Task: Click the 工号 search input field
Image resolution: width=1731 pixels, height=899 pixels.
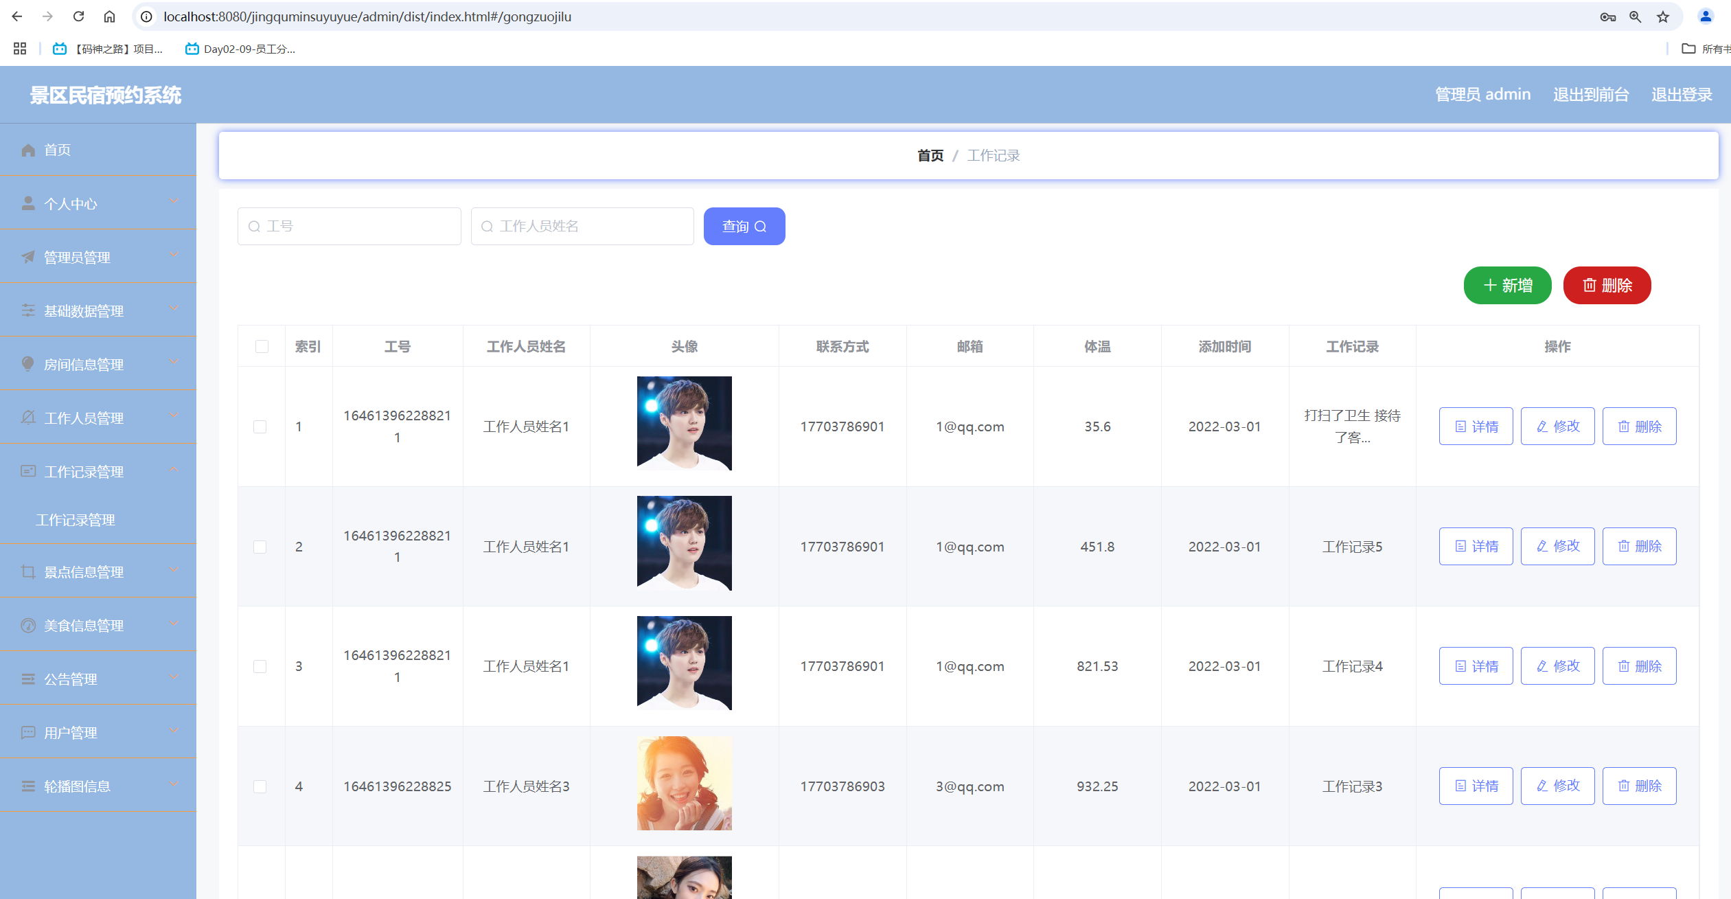Action: point(349,227)
